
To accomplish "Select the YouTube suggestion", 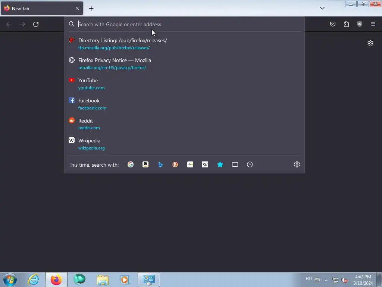I will (x=88, y=80).
